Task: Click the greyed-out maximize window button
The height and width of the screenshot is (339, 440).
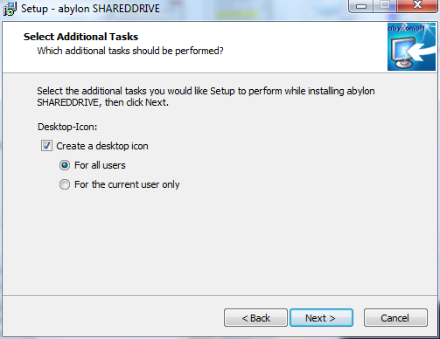Action: click(385, 6)
